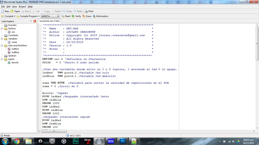Open the Help menu
This screenshot has width=259, height=145.
click(x=30, y=7)
